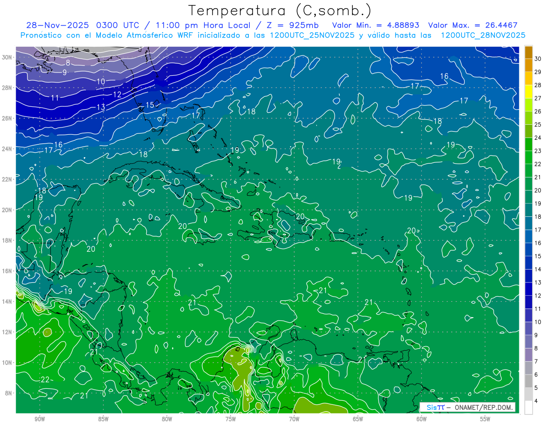The width and height of the screenshot is (550, 425).
Task: Click the longitude axis label "85W"
Action: (x=103, y=419)
